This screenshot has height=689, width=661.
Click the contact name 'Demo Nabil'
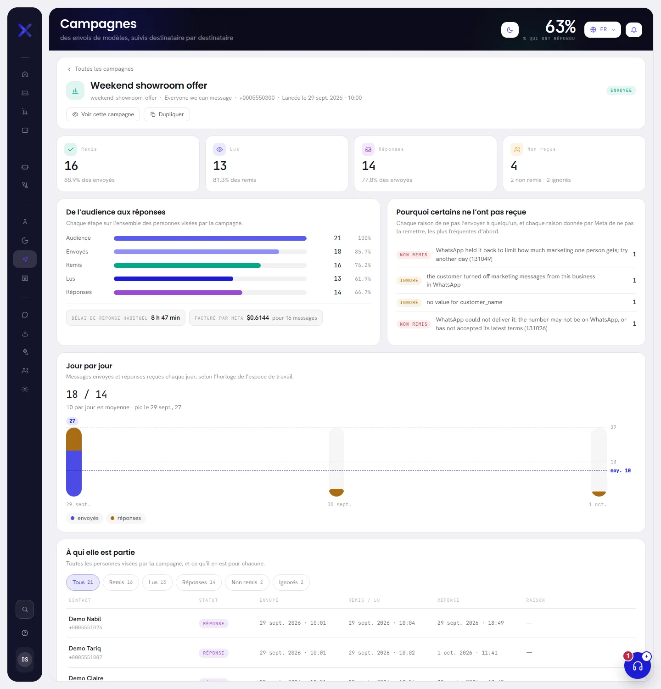pyautogui.click(x=85, y=619)
